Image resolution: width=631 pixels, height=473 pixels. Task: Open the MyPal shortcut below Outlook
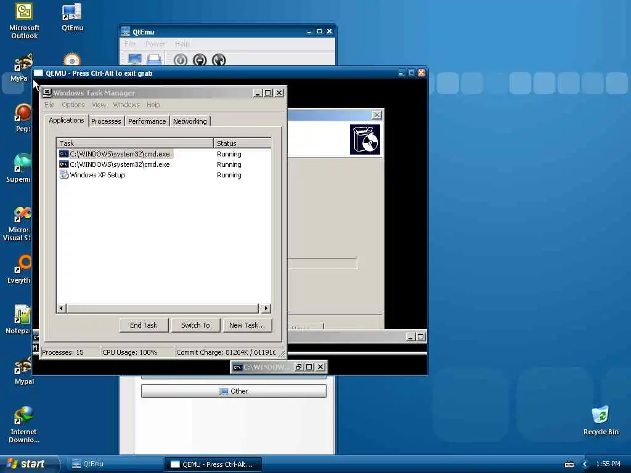[23, 68]
